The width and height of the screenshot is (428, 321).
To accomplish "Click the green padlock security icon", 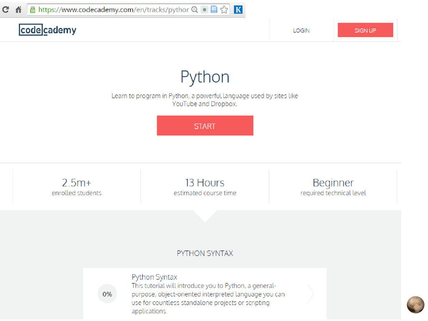I will point(33,10).
